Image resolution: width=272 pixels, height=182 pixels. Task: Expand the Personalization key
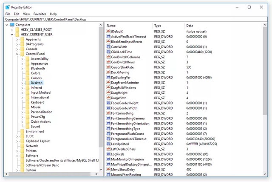coord(22,112)
